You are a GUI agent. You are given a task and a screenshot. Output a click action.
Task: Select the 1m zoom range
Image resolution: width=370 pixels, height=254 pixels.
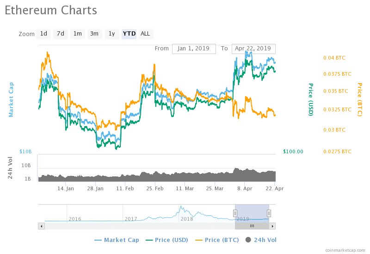click(x=78, y=34)
